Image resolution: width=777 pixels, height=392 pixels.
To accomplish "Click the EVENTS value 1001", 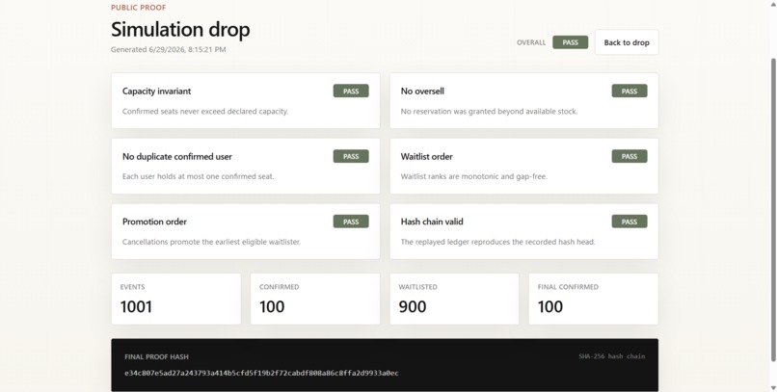I will click(136, 307).
